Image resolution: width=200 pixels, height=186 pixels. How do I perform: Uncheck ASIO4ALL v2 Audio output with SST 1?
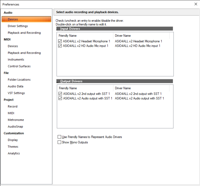coord(60,98)
